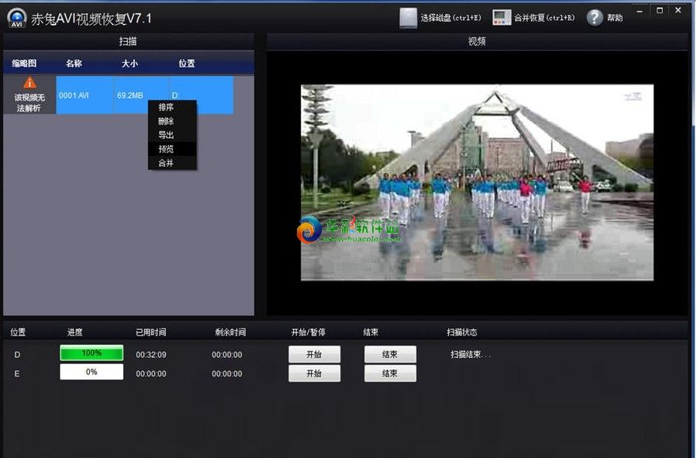Click the 开始/暂停 column header
Image resolution: width=697 pixels, height=458 pixels.
(308, 332)
